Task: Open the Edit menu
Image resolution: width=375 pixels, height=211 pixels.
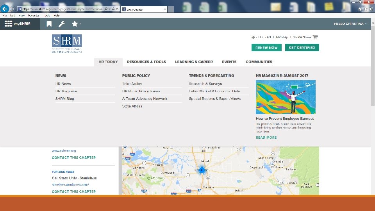Action: tap(12, 15)
